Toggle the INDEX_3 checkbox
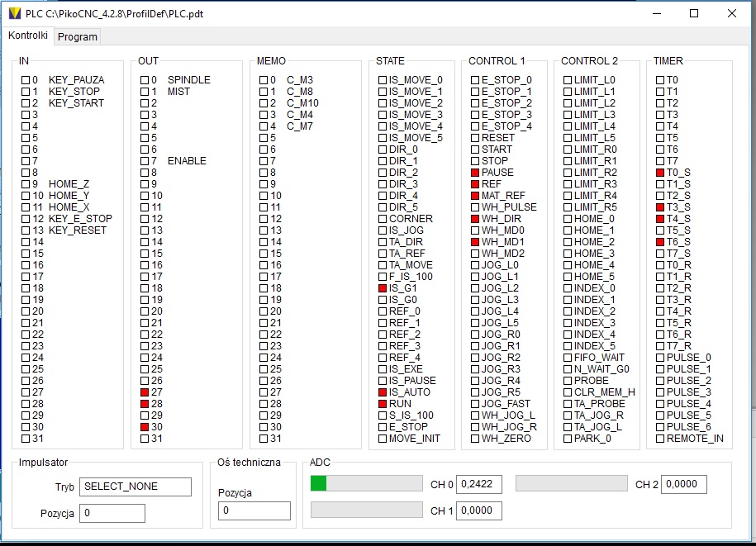This screenshot has height=546, width=756. [x=568, y=323]
